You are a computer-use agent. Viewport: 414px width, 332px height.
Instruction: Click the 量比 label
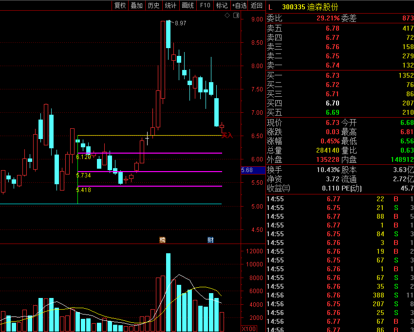(x=349, y=151)
